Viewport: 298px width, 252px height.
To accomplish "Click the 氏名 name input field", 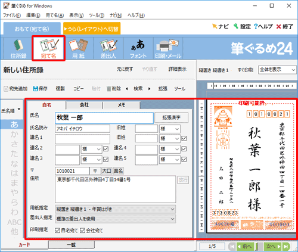I will (104, 118).
